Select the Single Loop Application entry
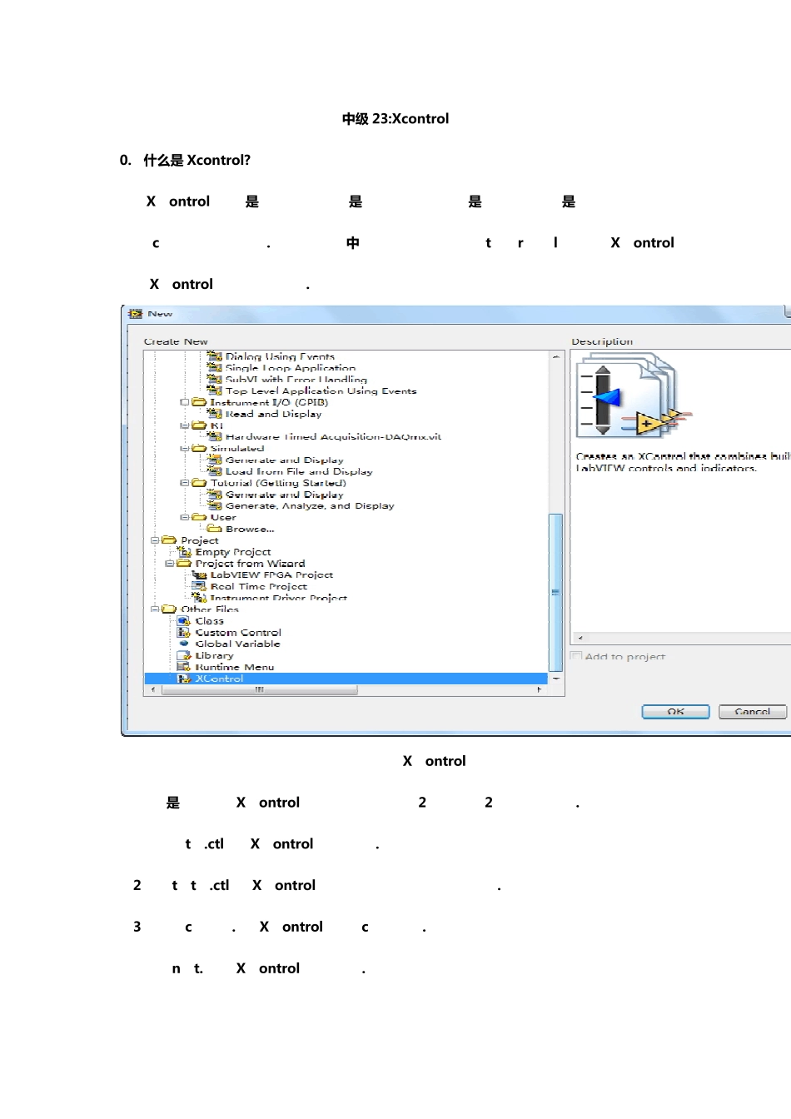 click(291, 367)
